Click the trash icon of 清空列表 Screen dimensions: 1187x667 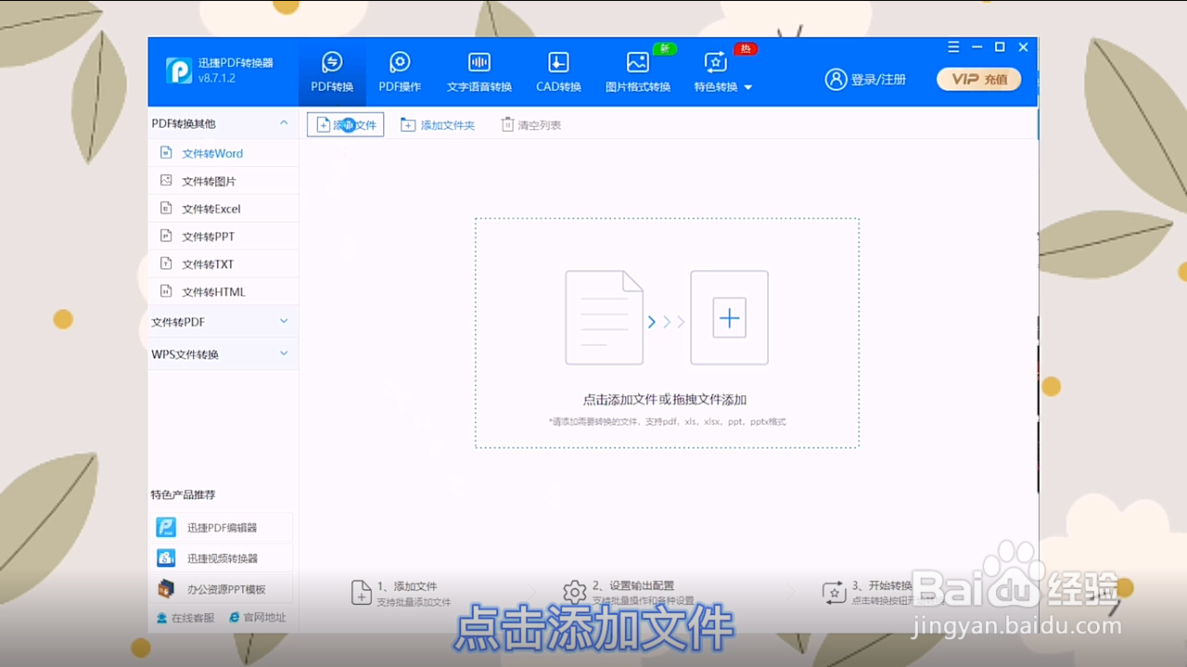tap(507, 124)
